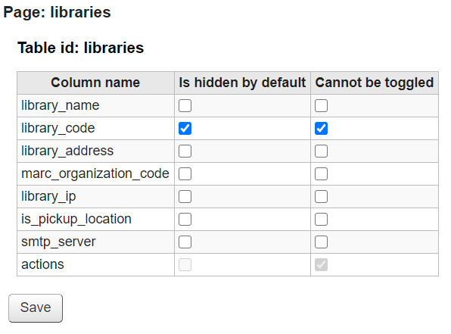
Task: Check cannot be toggled for smtp_server
Action: coord(321,242)
